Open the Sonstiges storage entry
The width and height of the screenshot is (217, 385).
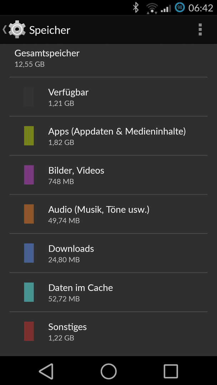tap(108, 332)
